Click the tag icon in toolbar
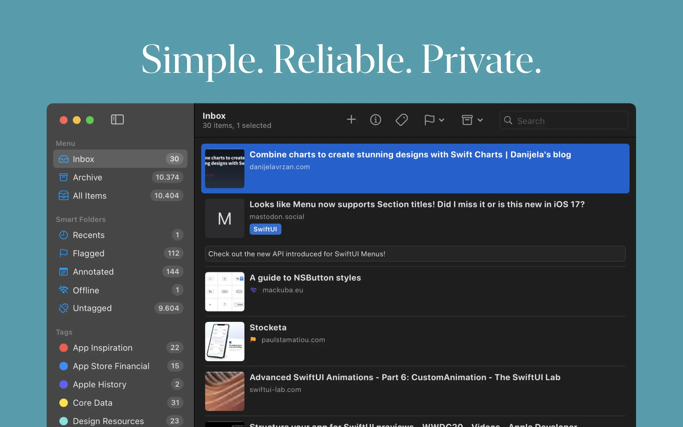683x427 pixels. pyautogui.click(x=401, y=120)
